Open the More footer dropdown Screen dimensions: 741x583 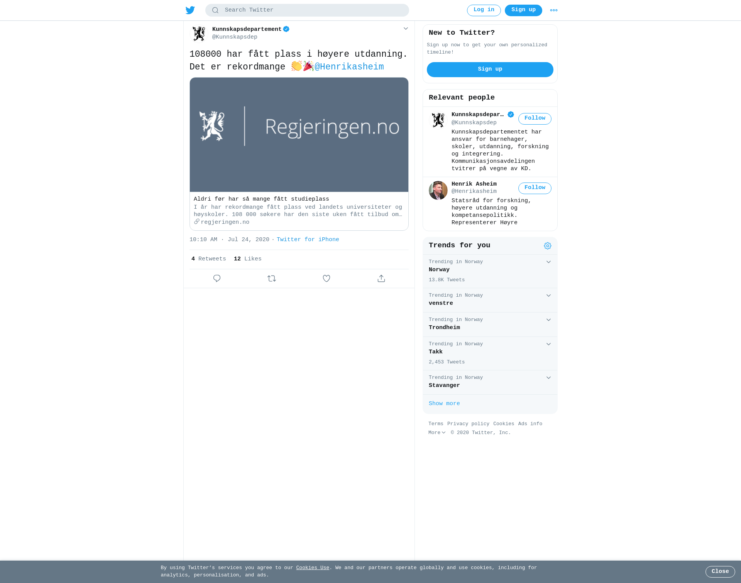(437, 433)
